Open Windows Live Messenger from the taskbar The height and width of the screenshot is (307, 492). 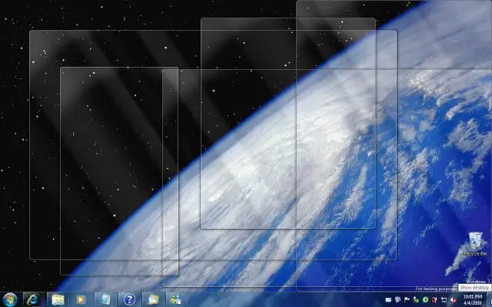[x=177, y=300]
